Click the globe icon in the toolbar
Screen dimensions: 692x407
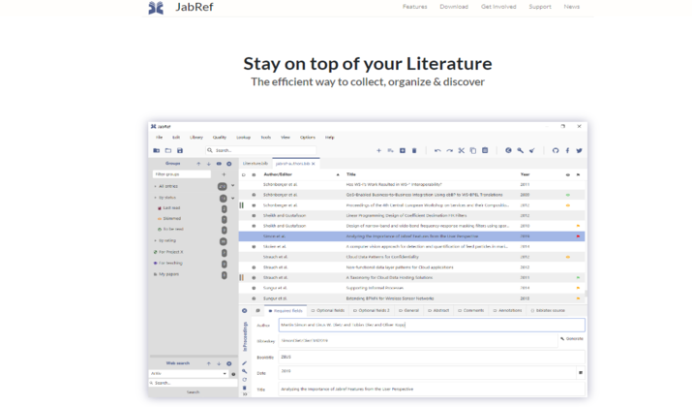pyautogui.click(x=508, y=151)
